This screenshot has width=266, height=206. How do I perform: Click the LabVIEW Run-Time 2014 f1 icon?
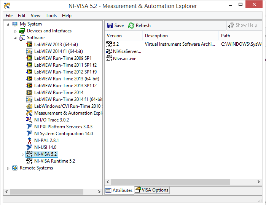tap(29, 99)
